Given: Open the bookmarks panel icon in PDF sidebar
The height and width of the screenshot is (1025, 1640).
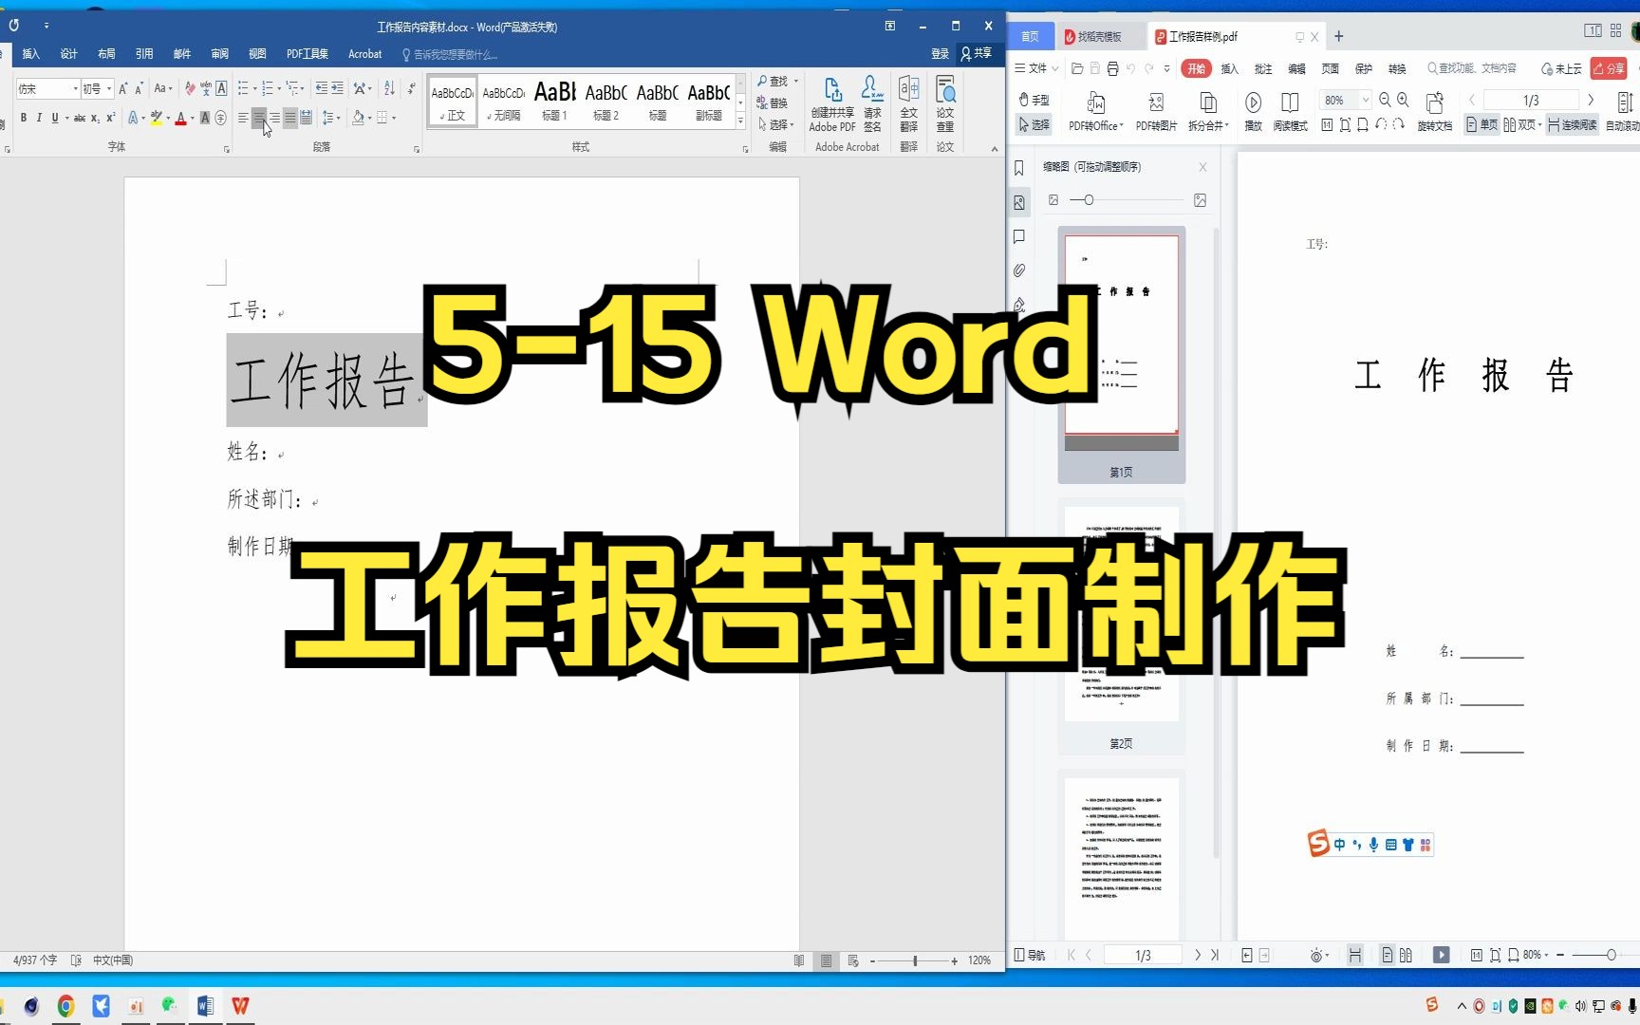Looking at the screenshot, I should tap(1018, 168).
